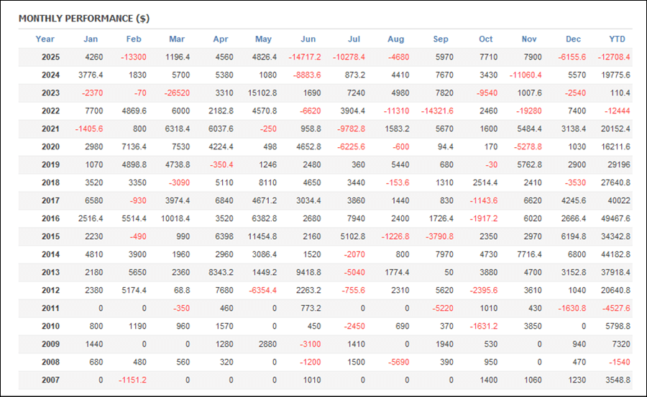
Task: Select the January 2021 value -1405.6
Action: coord(90,129)
